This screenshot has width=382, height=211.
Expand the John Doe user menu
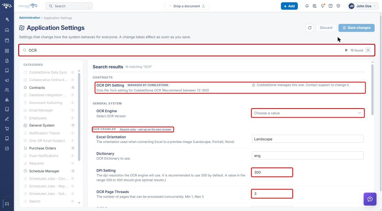click(363, 6)
